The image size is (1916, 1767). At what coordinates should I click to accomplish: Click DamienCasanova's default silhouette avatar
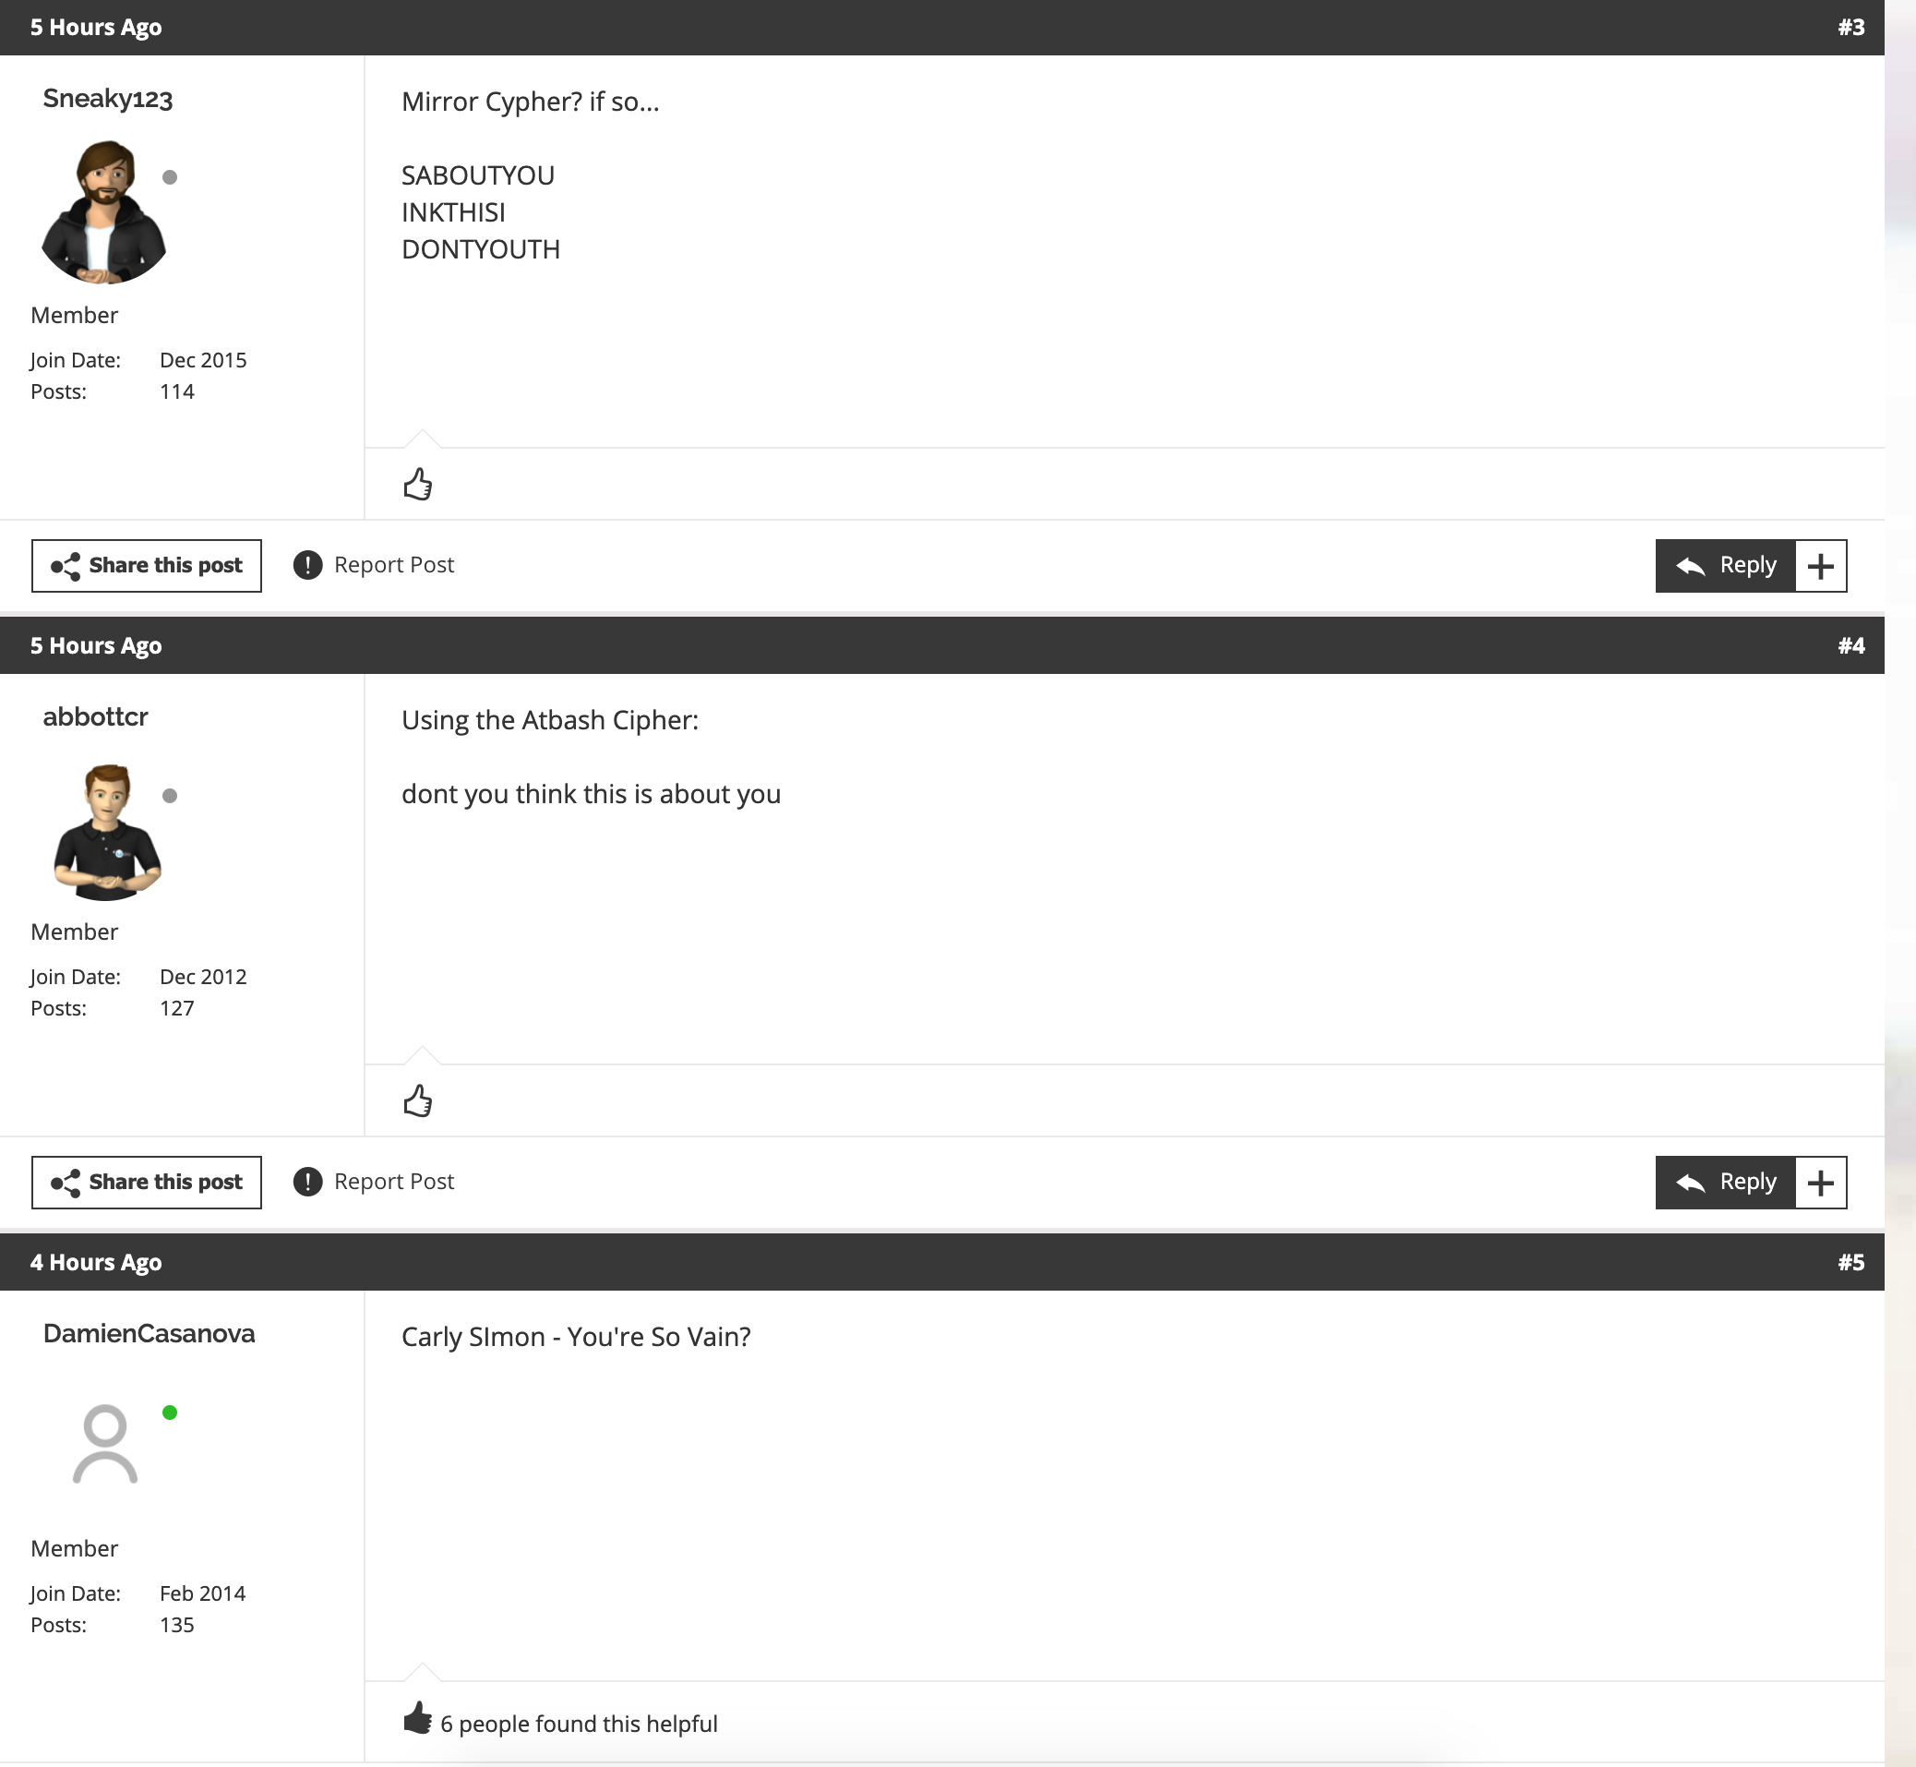[105, 1444]
